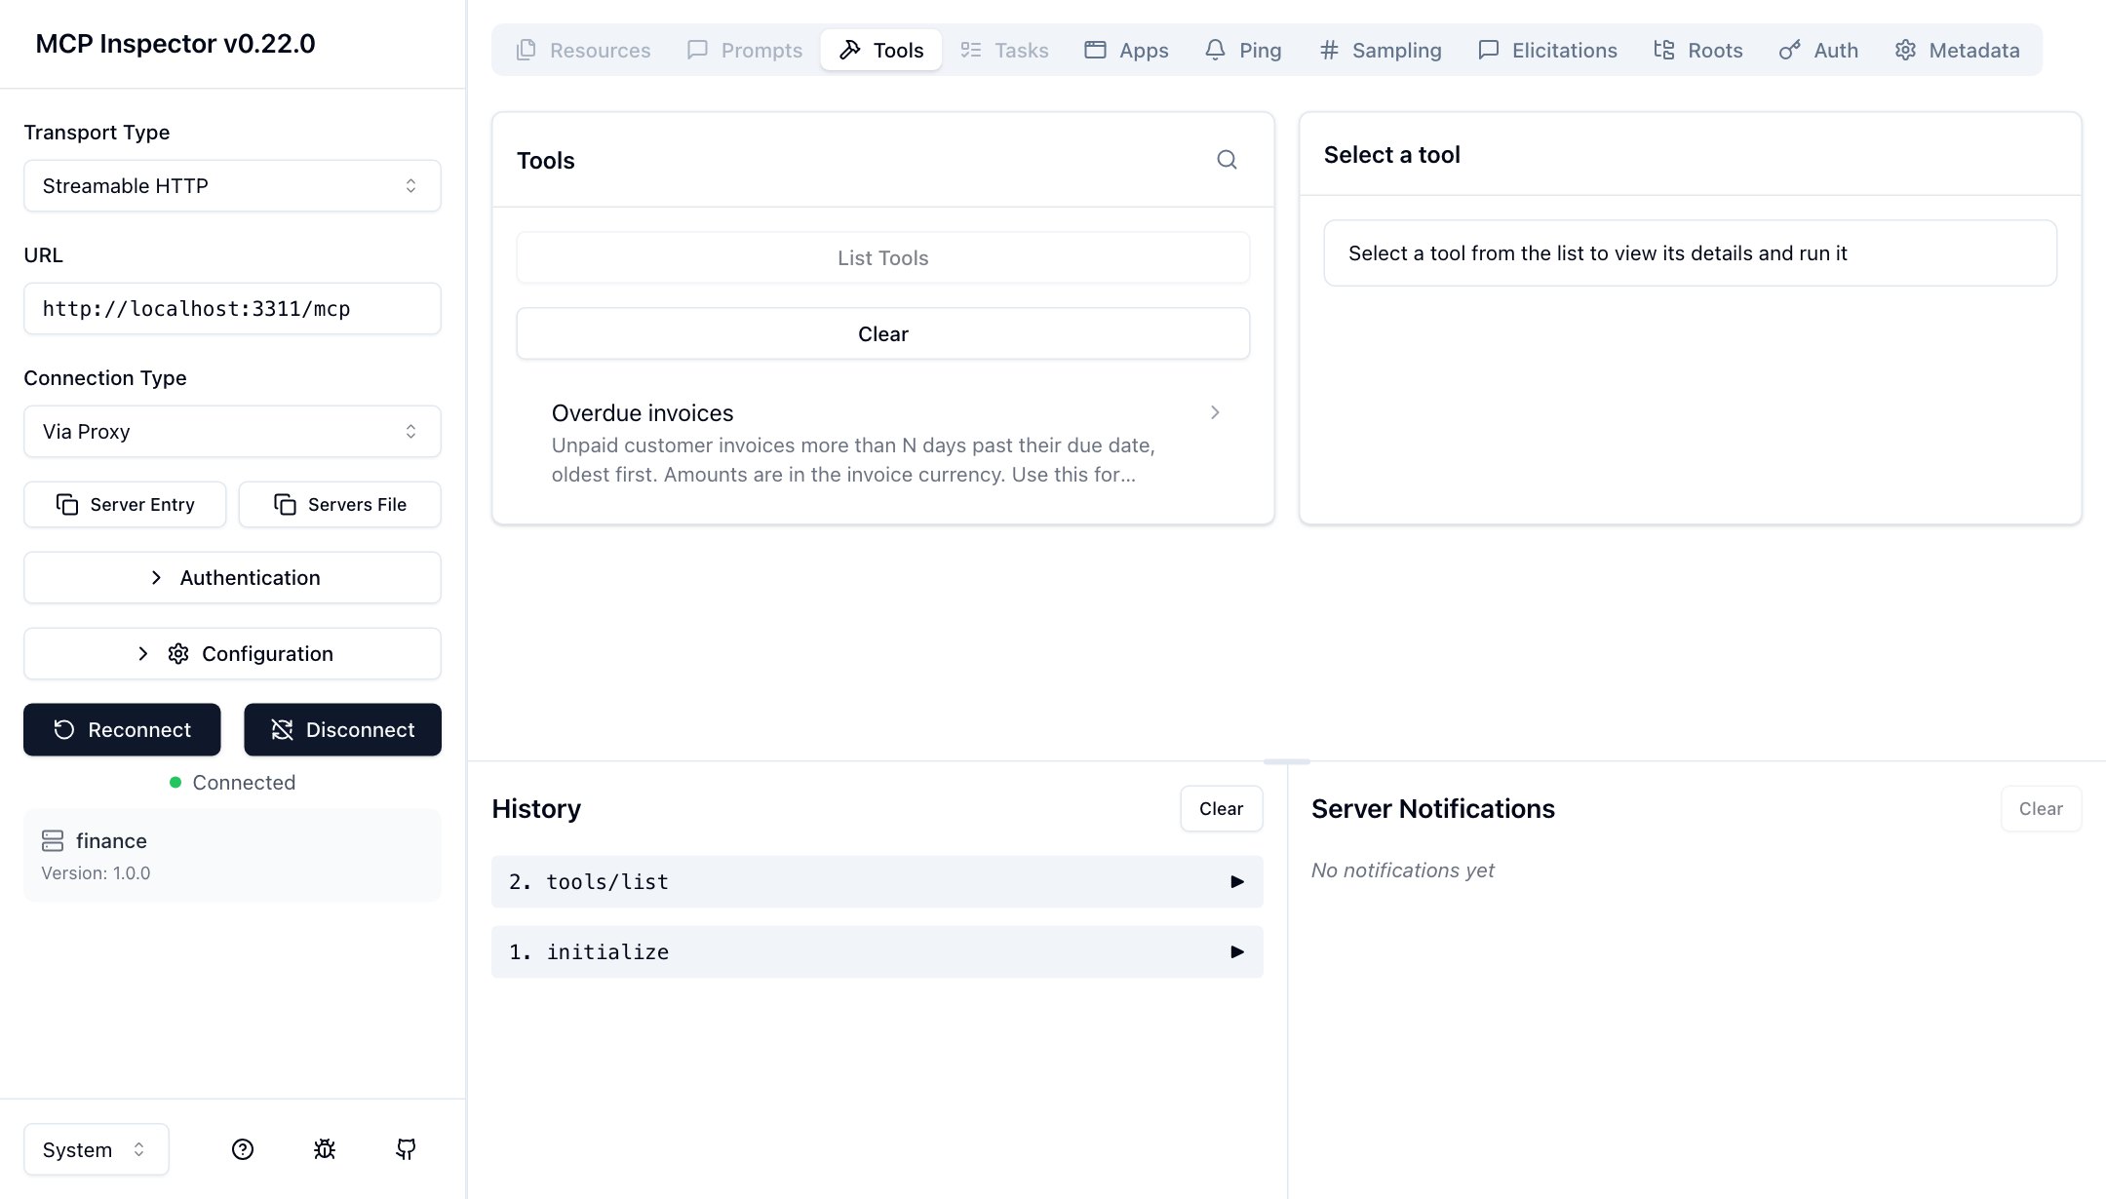Click the URL input field
2106x1199 pixels.
232,308
